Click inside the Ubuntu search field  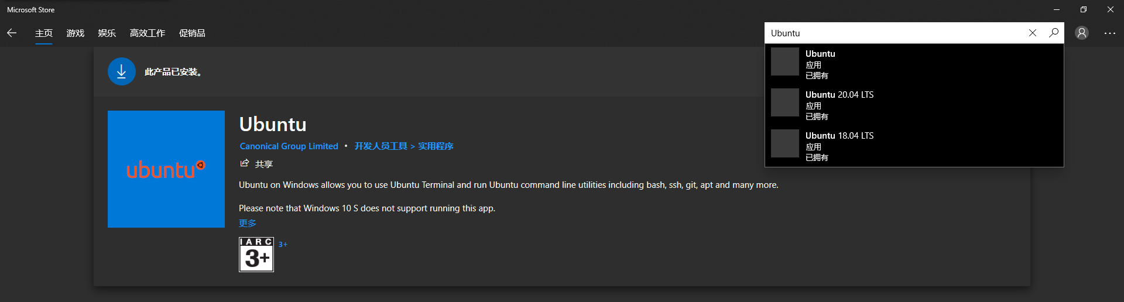[896, 33]
